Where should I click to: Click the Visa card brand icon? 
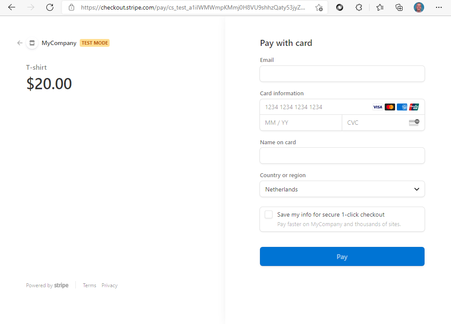(377, 107)
